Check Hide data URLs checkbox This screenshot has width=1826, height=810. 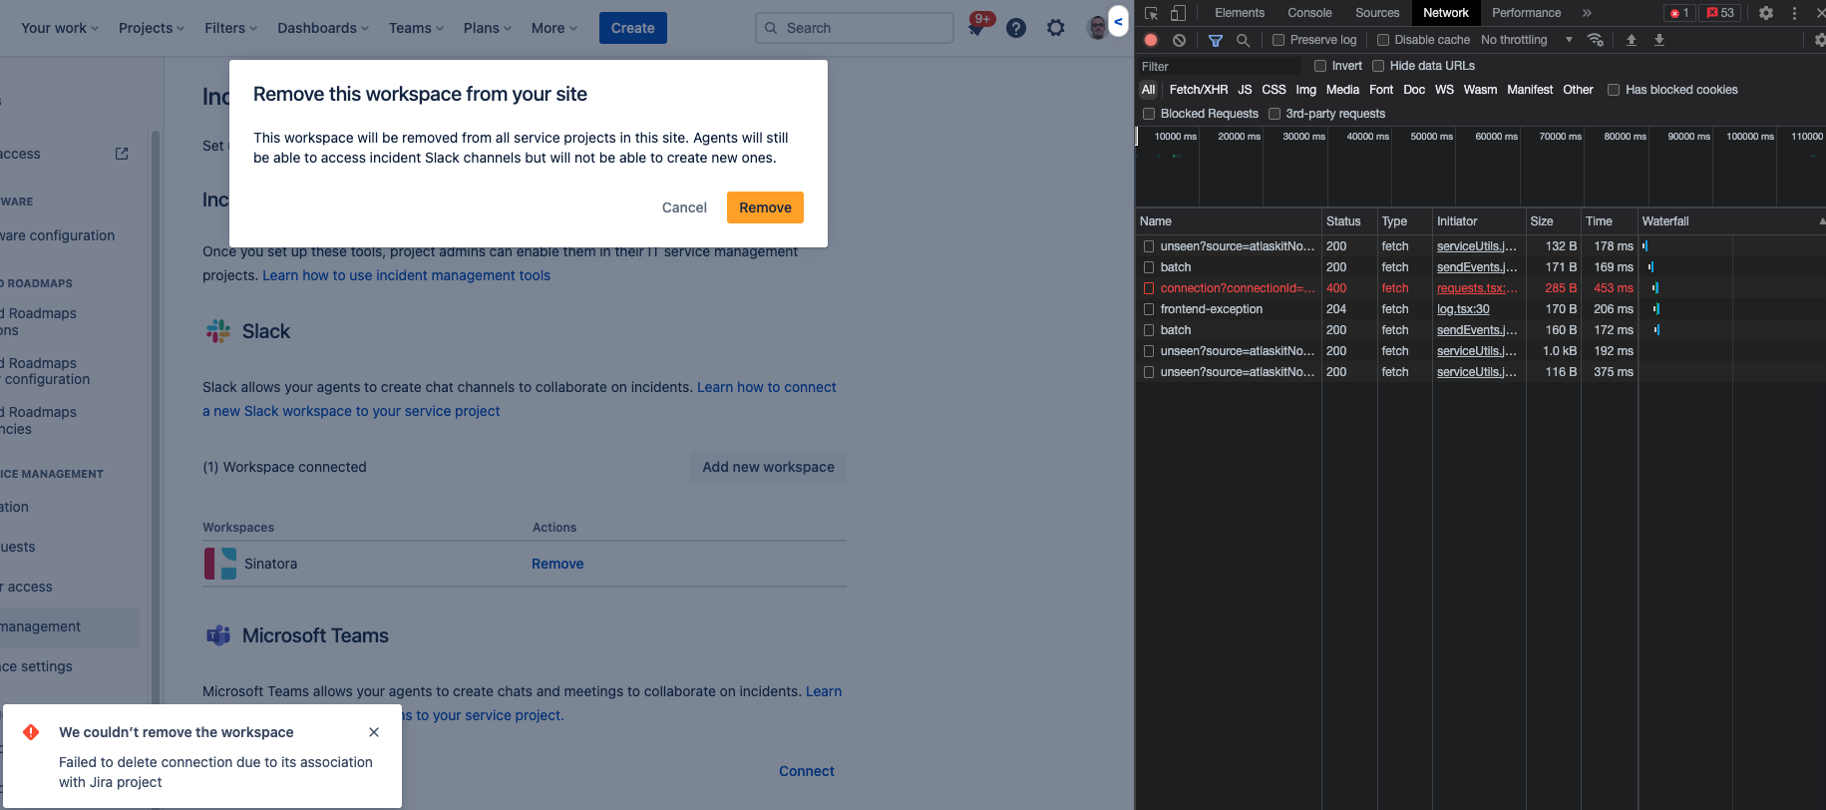tap(1378, 66)
